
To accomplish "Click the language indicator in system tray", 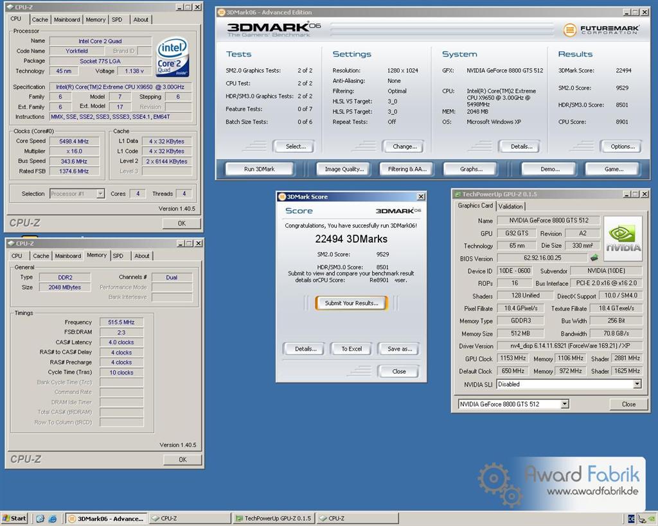I will pyautogui.click(x=631, y=519).
